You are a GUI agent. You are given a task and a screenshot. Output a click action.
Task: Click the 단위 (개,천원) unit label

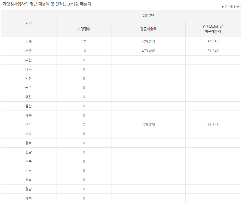231,7
